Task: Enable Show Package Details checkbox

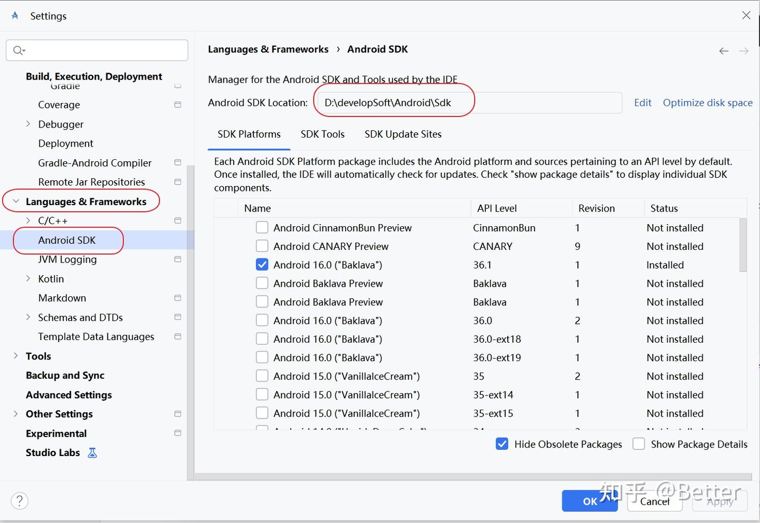Action: pyautogui.click(x=639, y=444)
